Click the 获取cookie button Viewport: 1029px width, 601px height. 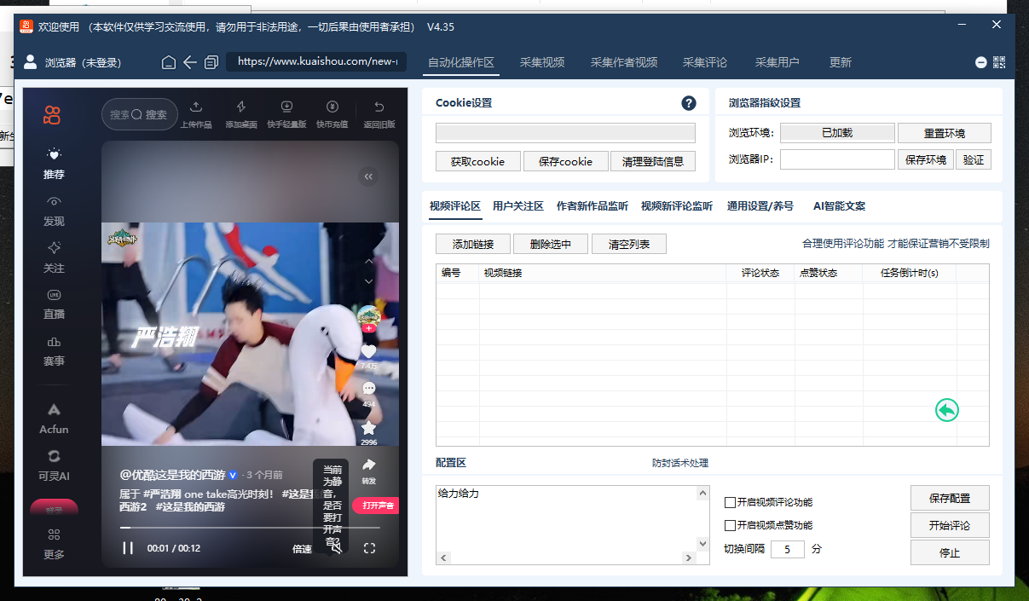point(477,161)
